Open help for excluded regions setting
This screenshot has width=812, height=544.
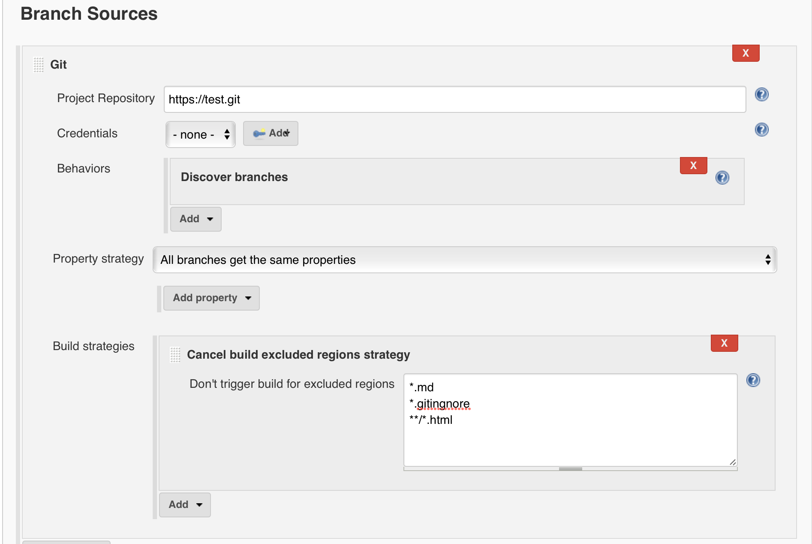pyautogui.click(x=753, y=380)
